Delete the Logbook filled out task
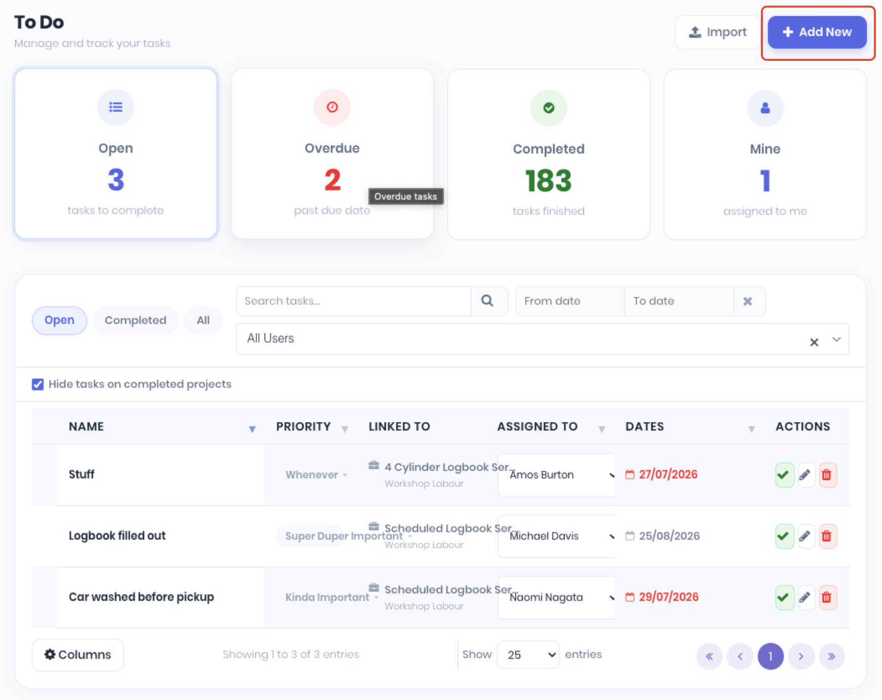 (827, 536)
